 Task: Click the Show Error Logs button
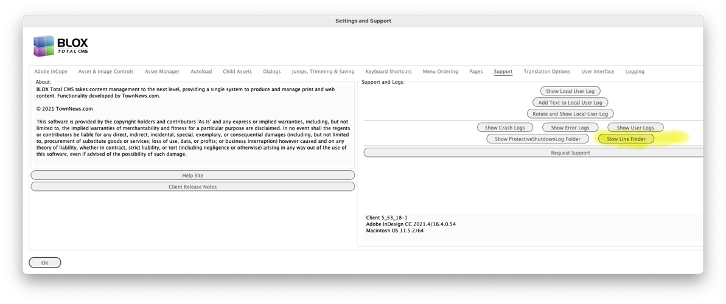point(570,127)
